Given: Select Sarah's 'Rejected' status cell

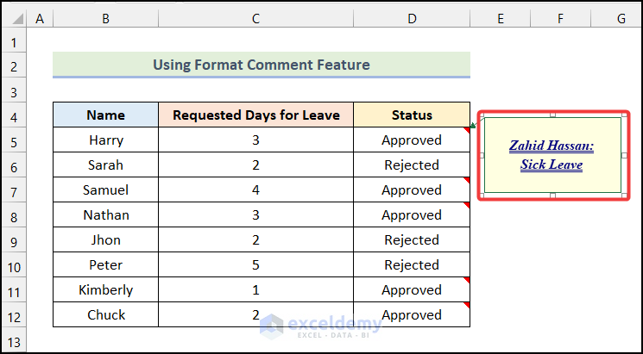Looking at the screenshot, I should [412, 165].
